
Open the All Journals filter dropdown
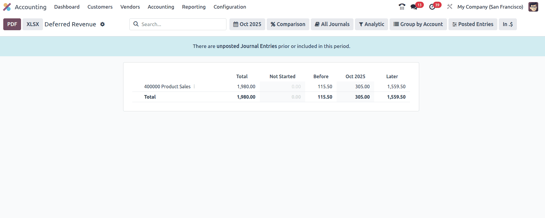pos(332,24)
